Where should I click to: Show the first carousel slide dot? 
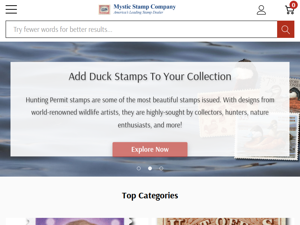[139, 168]
